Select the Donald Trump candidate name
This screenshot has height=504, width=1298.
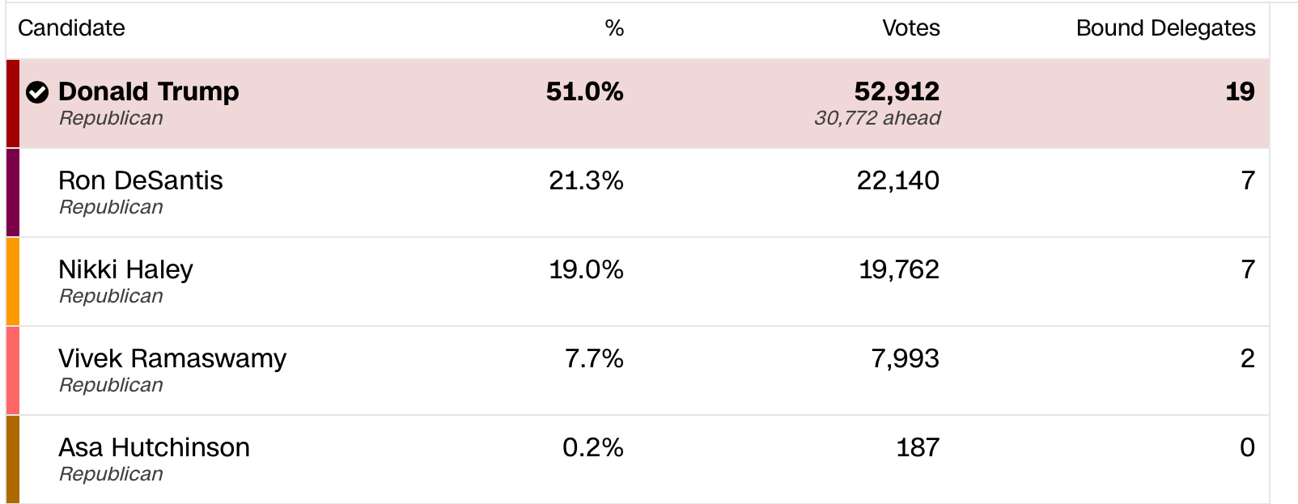pyautogui.click(x=149, y=91)
